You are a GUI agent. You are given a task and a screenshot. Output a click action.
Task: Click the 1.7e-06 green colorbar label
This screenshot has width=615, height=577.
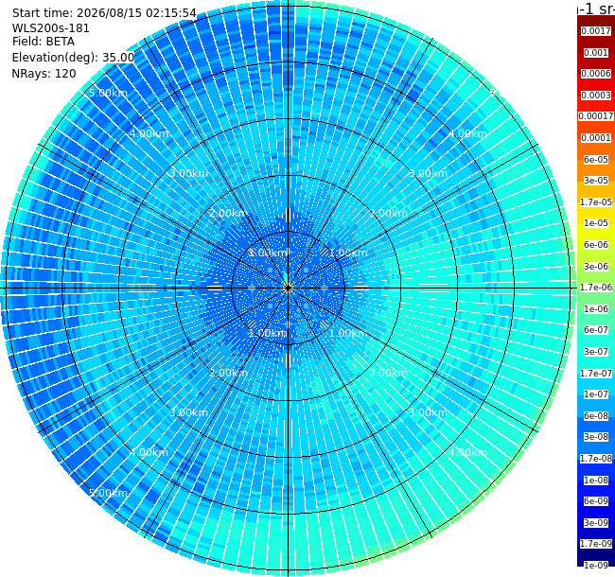596,288
